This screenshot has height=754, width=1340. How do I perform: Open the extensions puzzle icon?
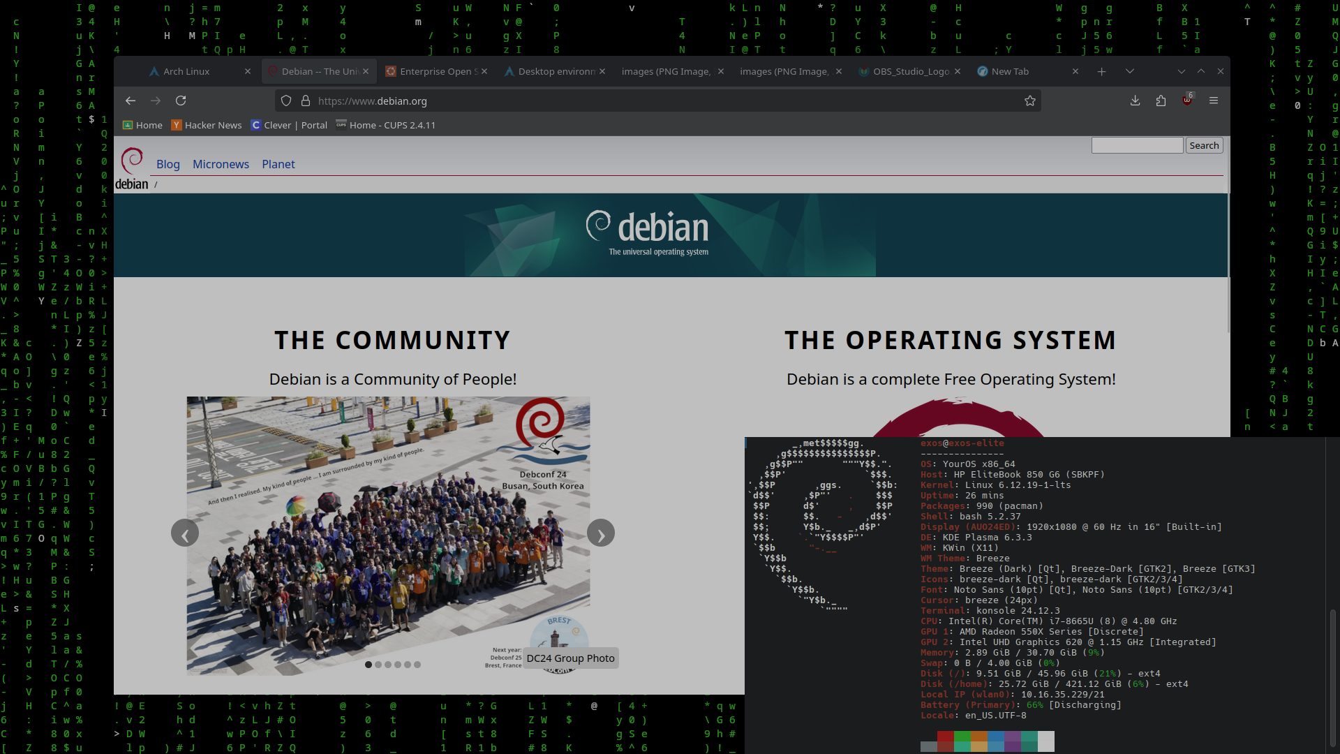pyautogui.click(x=1161, y=101)
